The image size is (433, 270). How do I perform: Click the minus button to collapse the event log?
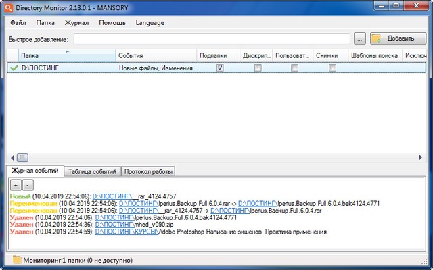27,184
